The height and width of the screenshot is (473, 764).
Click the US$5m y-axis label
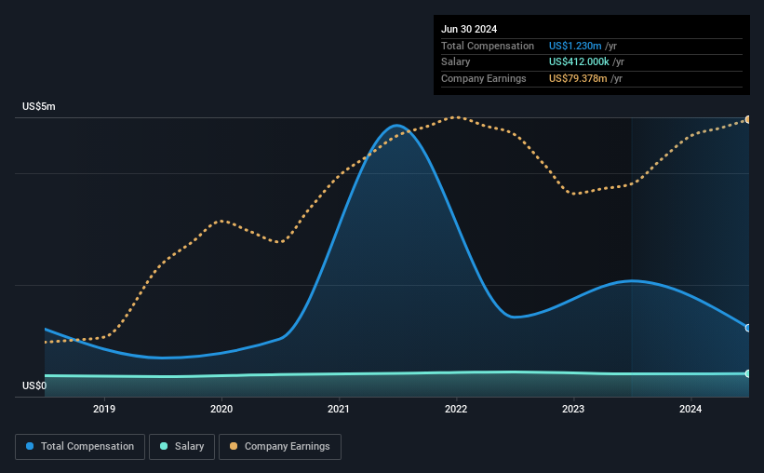coord(39,106)
